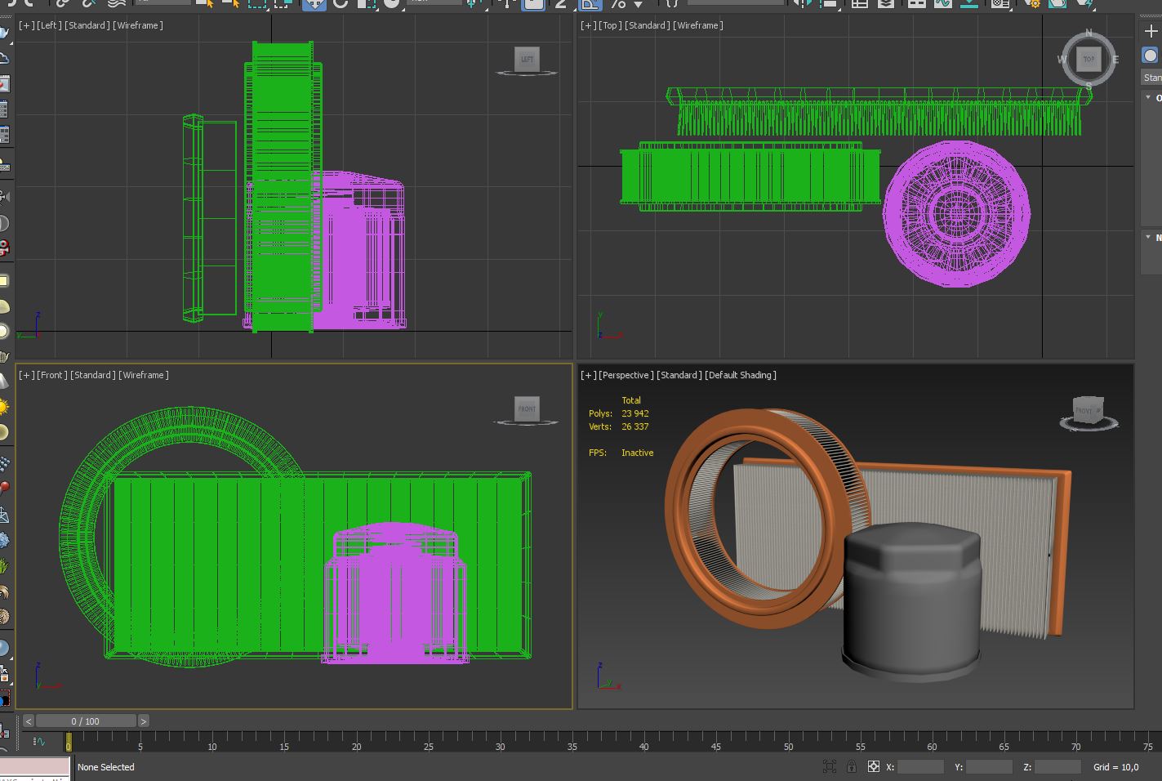This screenshot has height=781, width=1162.
Task: Open Perspective viewport's Standard menu
Action: click(x=679, y=375)
